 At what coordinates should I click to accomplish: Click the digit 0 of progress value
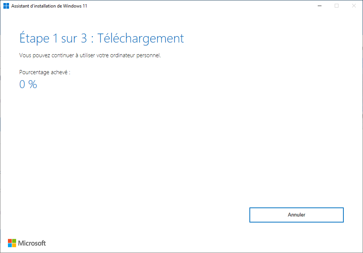22,84
